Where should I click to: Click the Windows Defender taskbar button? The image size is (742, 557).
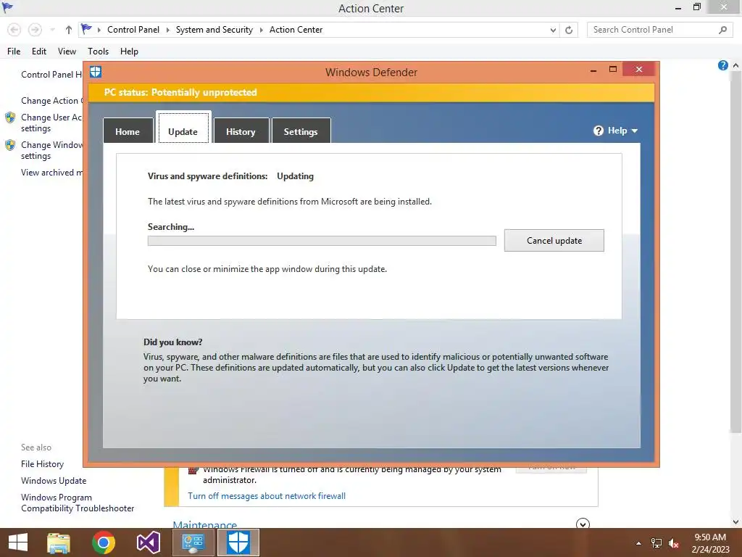(238, 542)
